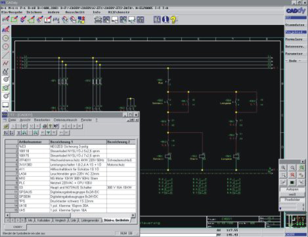Click the yellow question mark help icon
The height and width of the screenshot is (237, 308).
pos(174,20)
